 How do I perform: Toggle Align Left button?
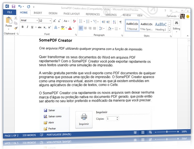81,28
